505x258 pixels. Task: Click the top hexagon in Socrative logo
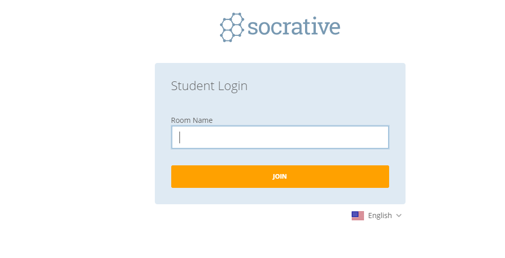point(236,18)
